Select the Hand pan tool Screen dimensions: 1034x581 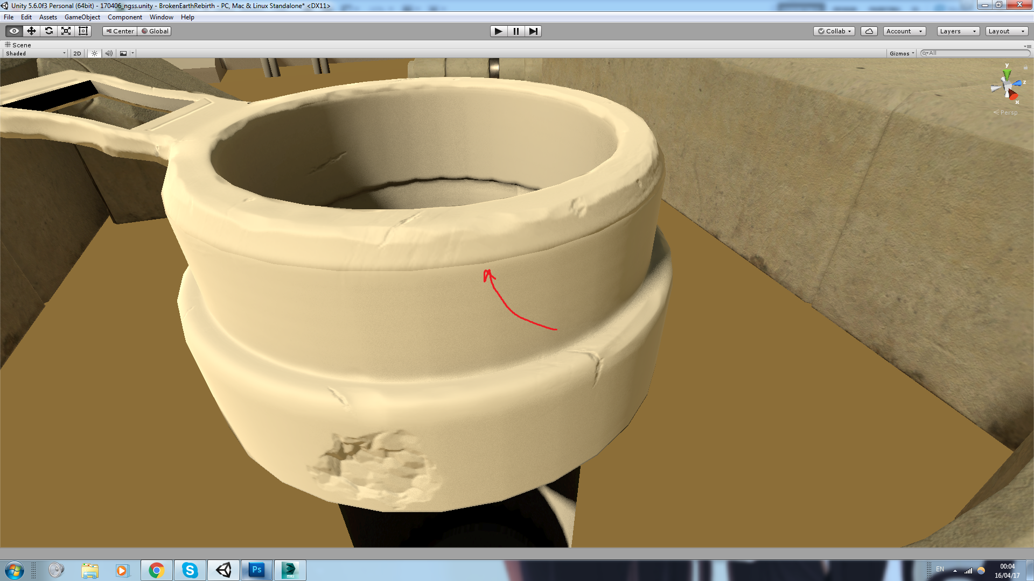pyautogui.click(x=13, y=31)
